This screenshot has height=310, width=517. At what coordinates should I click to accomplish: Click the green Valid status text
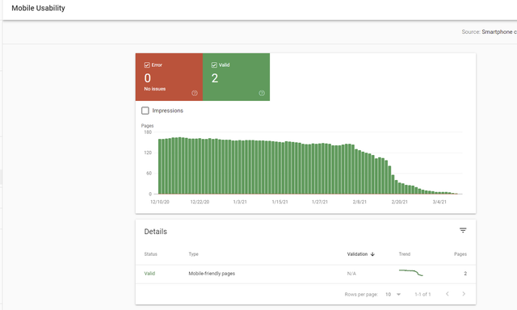(x=149, y=274)
